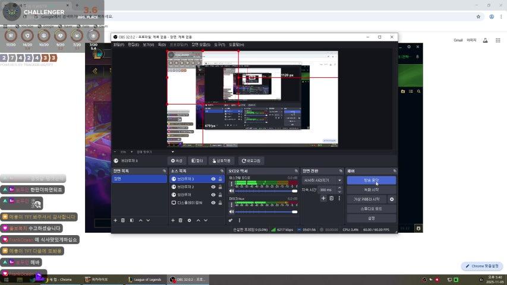Add a scene transition with plus icon
Screen dimensions: 507x285
pos(323,198)
